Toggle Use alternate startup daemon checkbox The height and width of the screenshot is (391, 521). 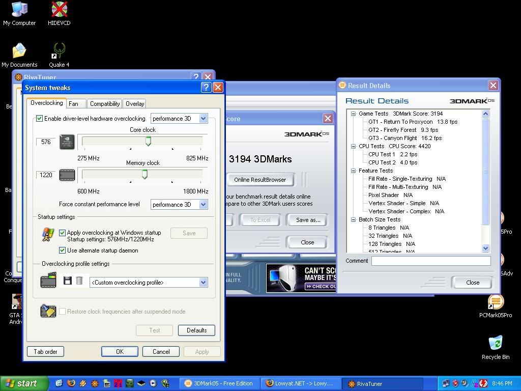[63, 250]
